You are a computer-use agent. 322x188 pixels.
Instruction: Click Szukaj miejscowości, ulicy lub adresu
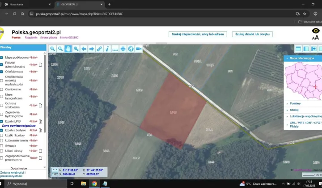coord(198,34)
